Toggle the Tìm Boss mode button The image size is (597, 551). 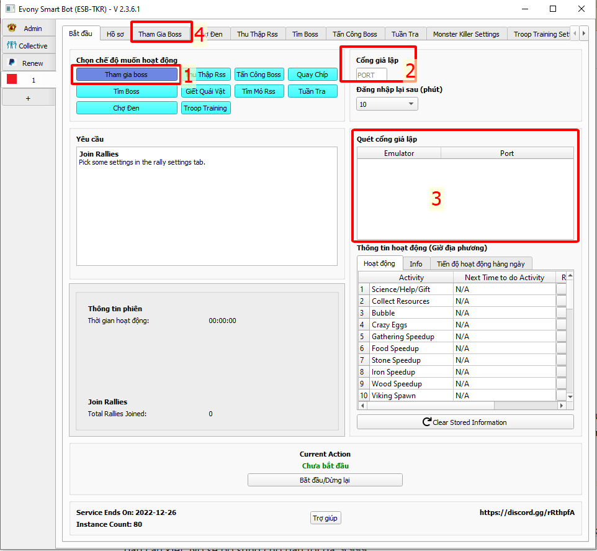click(x=127, y=91)
